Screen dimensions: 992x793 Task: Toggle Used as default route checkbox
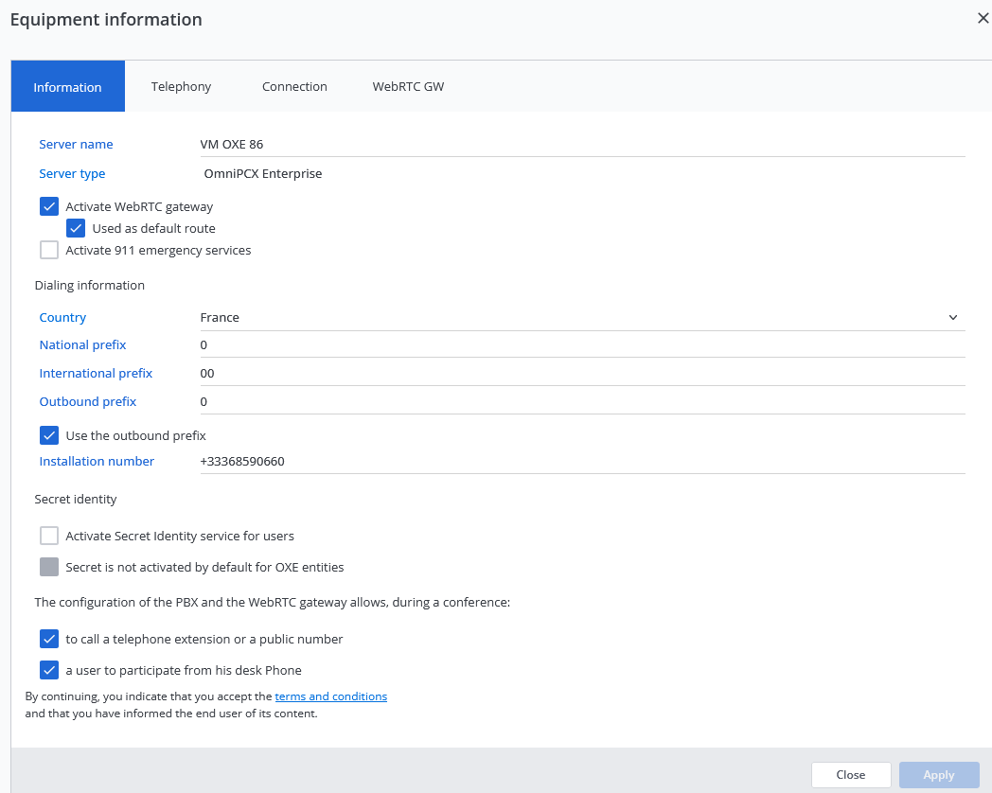(x=76, y=228)
